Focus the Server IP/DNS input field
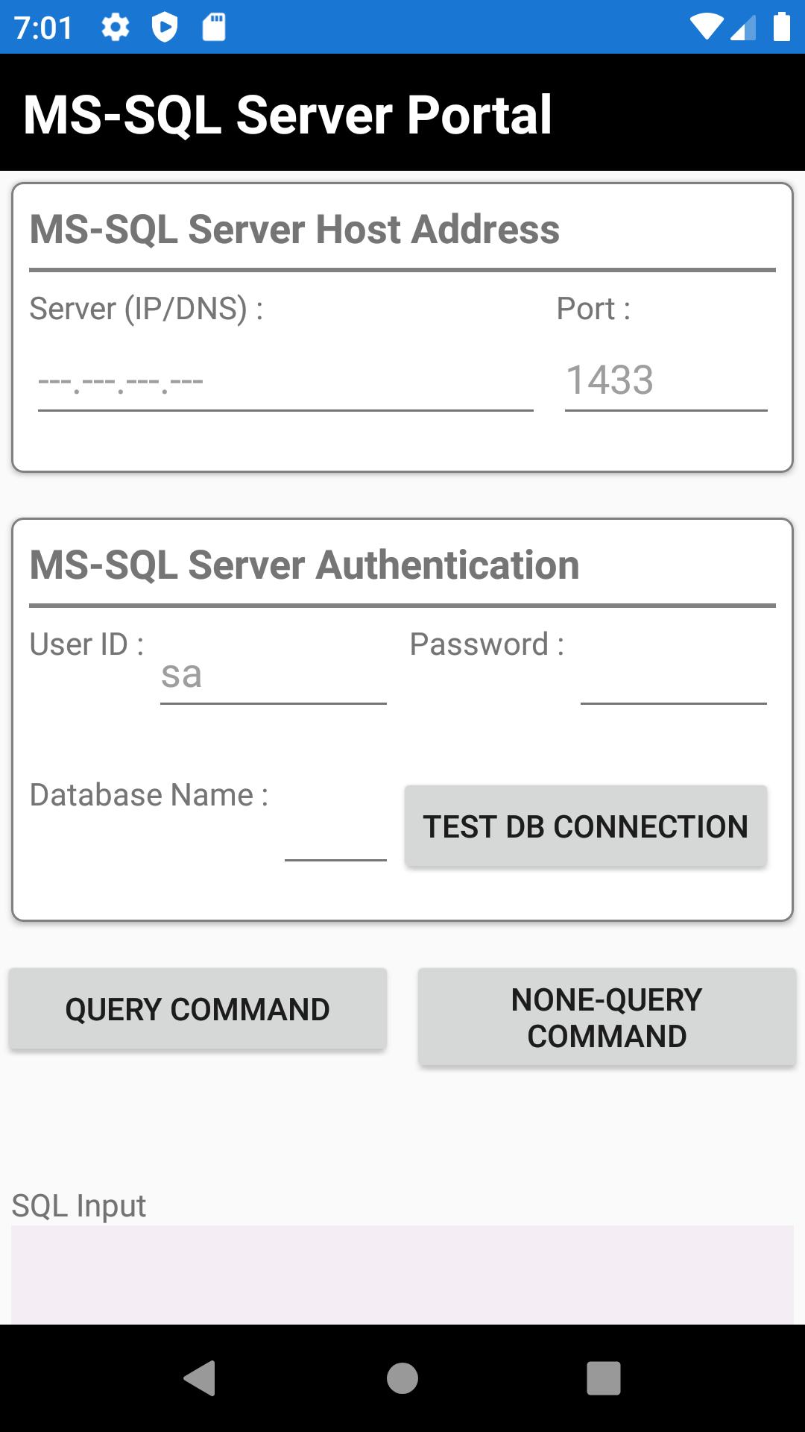This screenshot has width=805, height=1432. click(x=285, y=381)
